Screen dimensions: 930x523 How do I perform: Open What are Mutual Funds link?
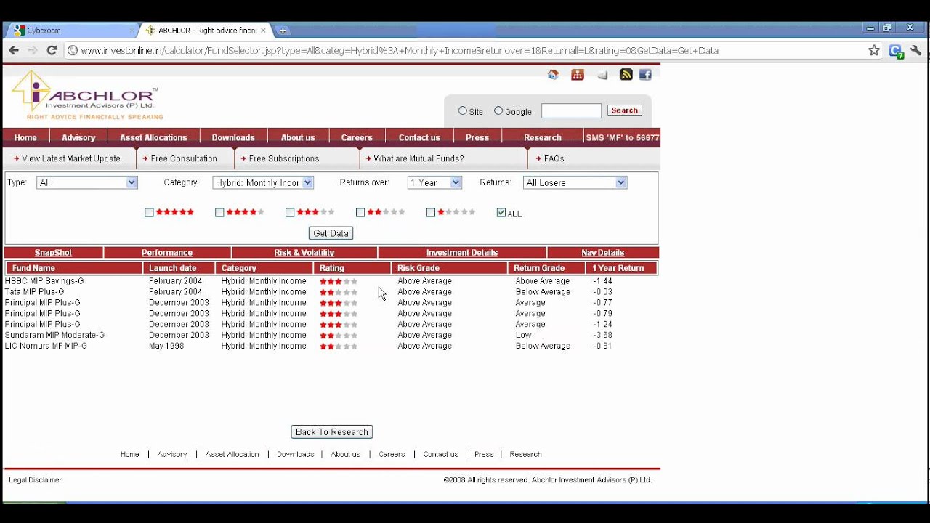pyautogui.click(x=418, y=158)
